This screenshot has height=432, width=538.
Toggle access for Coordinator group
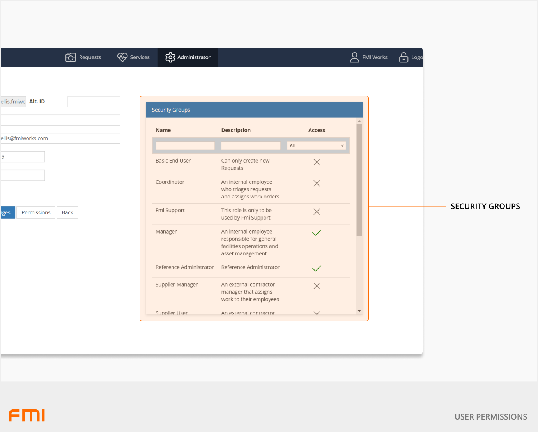(317, 183)
